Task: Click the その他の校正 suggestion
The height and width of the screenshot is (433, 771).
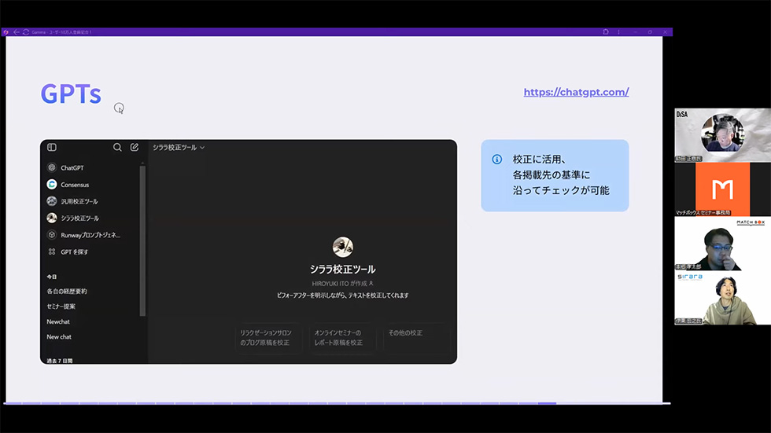Action: 416,338
